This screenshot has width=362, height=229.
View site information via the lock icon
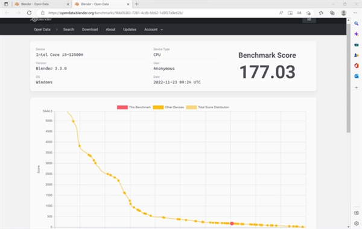pyautogui.click(x=43, y=13)
